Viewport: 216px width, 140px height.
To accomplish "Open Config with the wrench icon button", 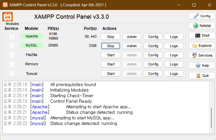I will [202, 16].
